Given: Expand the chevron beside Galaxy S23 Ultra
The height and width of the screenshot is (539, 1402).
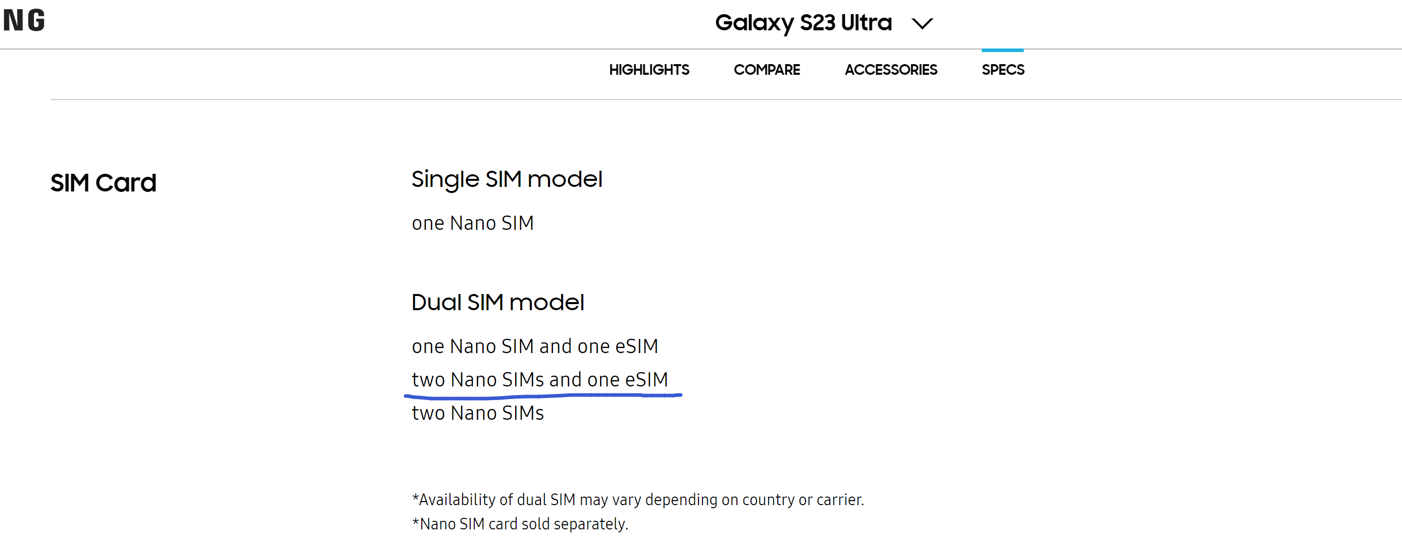Looking at the screenshot, I should [922, 24].
